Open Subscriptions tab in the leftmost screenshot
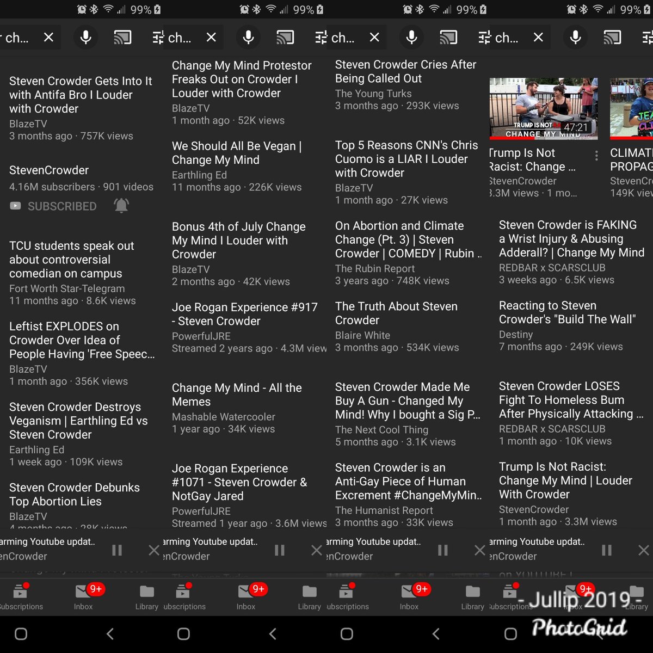Viewport: 653px width, 653px height. (21, 597)
